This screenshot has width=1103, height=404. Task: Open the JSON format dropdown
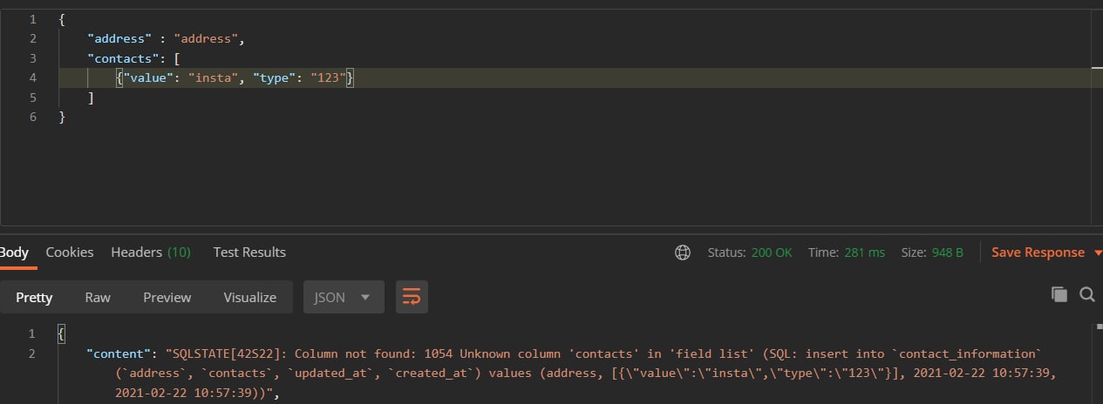click(344, 297)
